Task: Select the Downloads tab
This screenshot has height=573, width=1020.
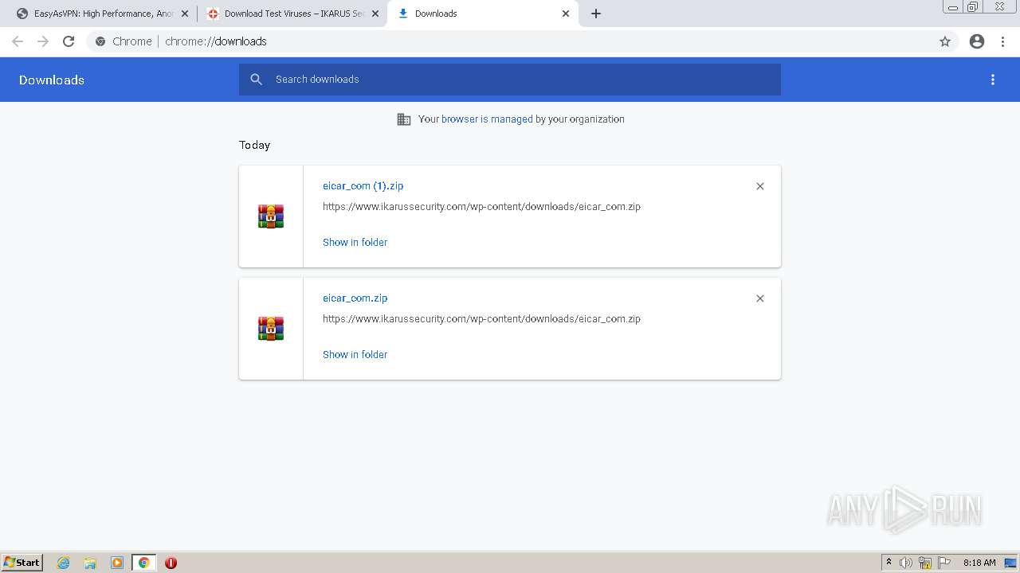Action: [484, 14]
